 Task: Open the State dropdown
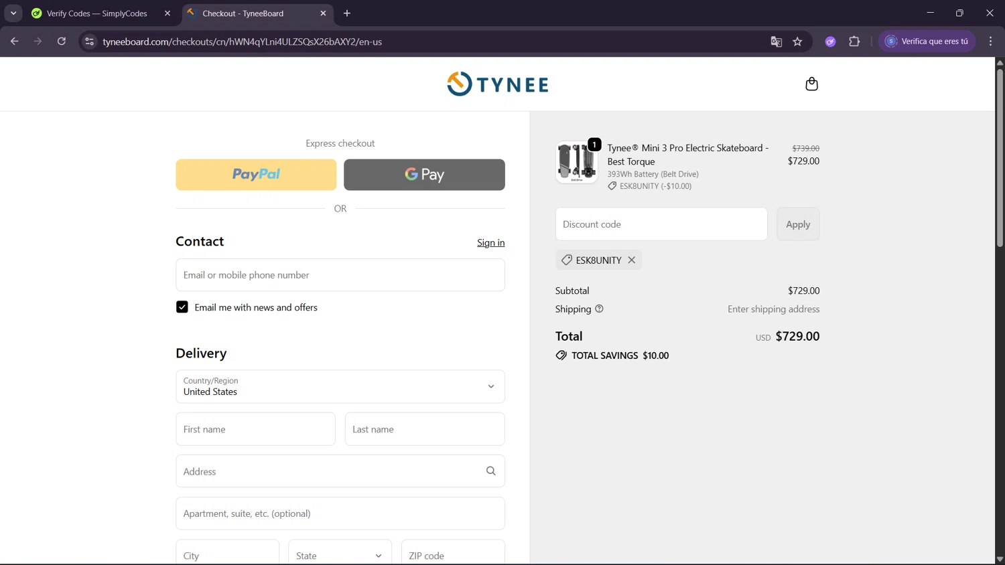(x=340, y=555)
